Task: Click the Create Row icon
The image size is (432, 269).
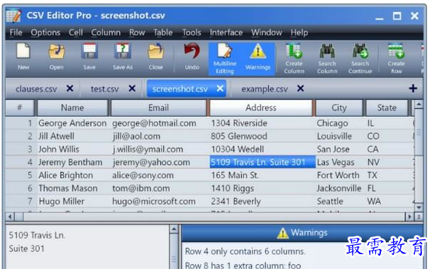Action: 397,59
